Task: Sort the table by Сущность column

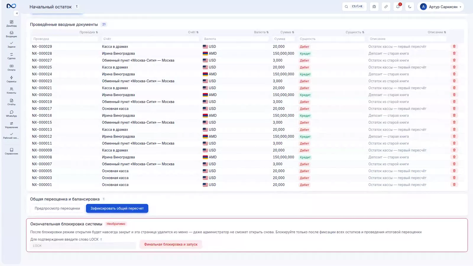Action: click(x=355, y=32)
